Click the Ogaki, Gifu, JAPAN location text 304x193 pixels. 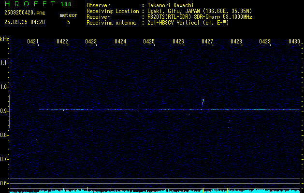(200, 11)
